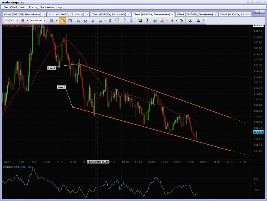This screenshot has width=267, height=201.
Task: Open the Five minutes timeframe dropdown
Action: click(45, 20)
